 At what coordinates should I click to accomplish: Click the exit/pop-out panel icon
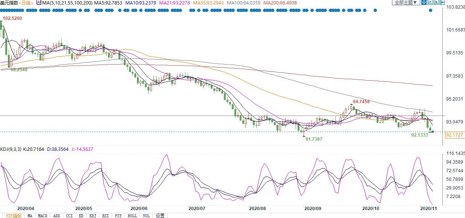click(x=442, y=2)
